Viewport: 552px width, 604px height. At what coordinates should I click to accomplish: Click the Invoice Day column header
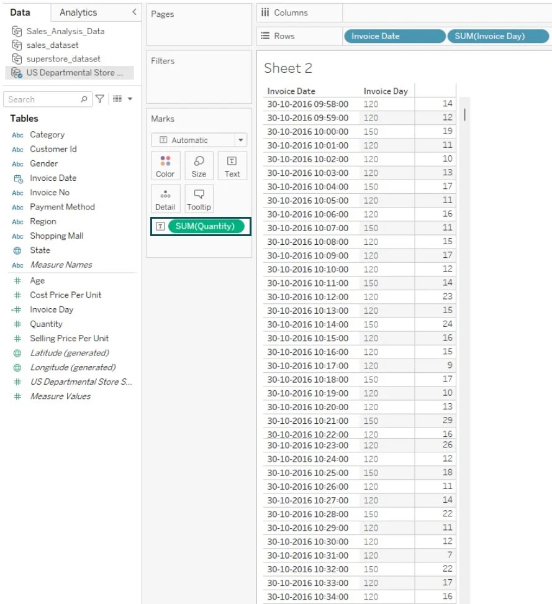click(386, 91)
